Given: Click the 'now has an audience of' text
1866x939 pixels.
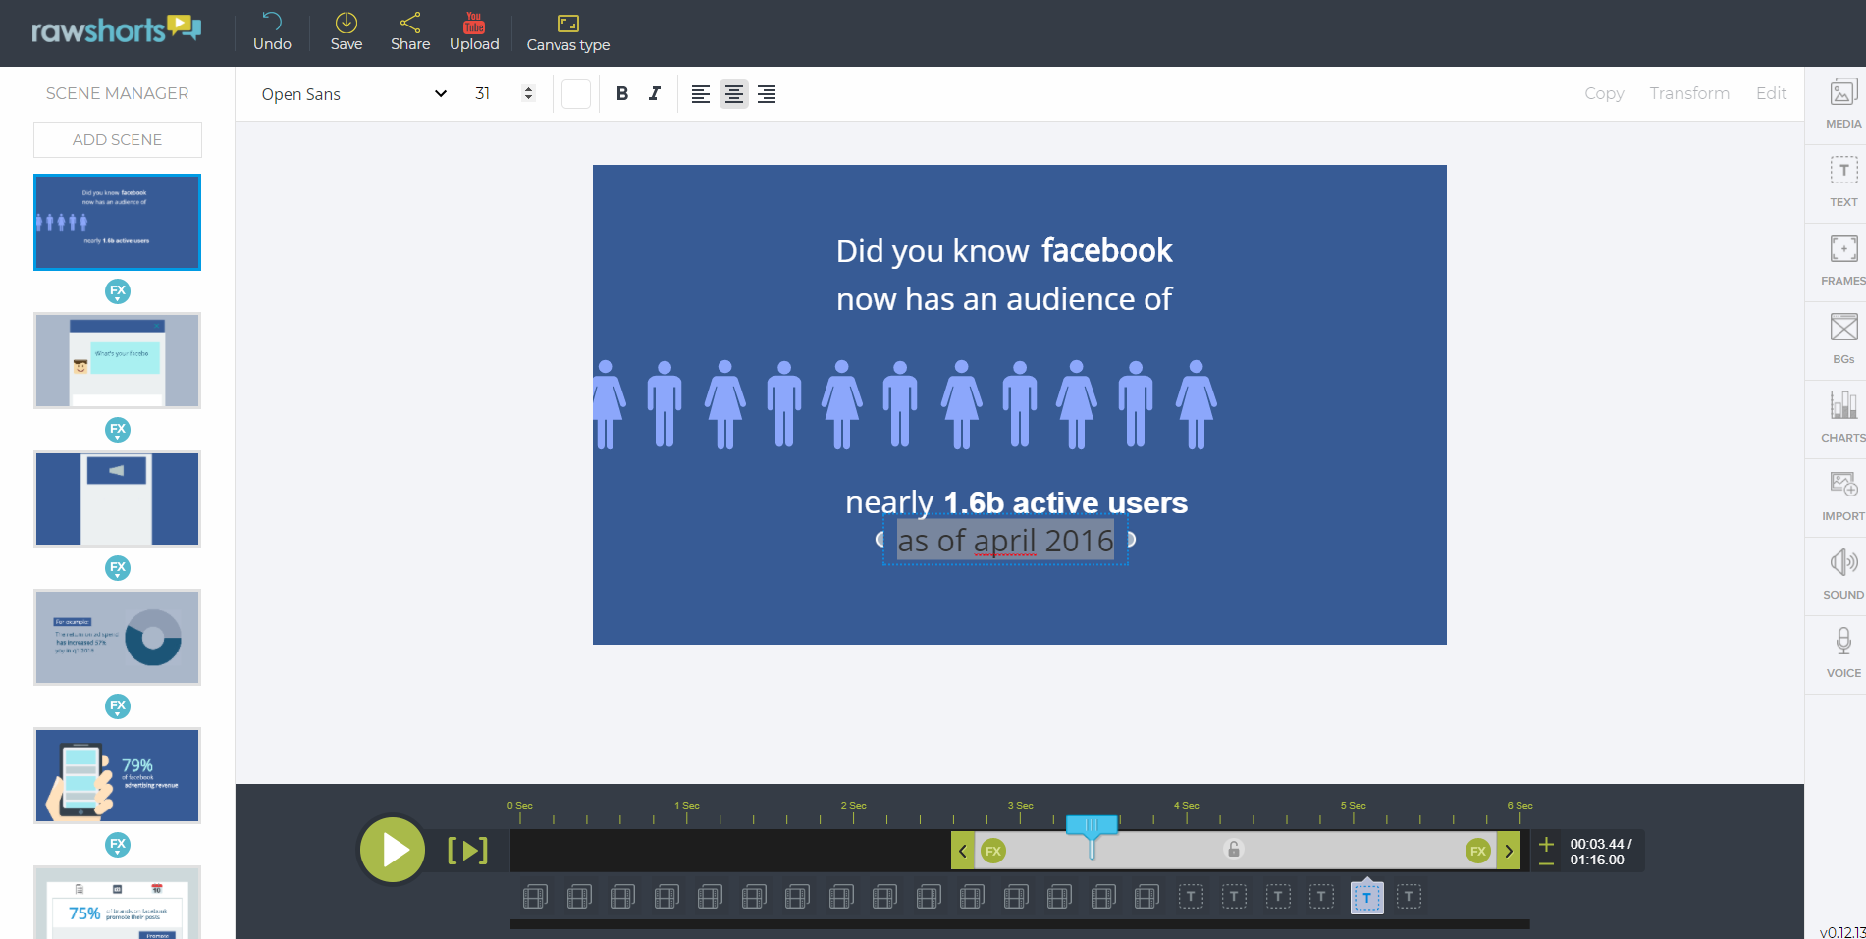Looking at the screenshot, I should (1004, 299).
